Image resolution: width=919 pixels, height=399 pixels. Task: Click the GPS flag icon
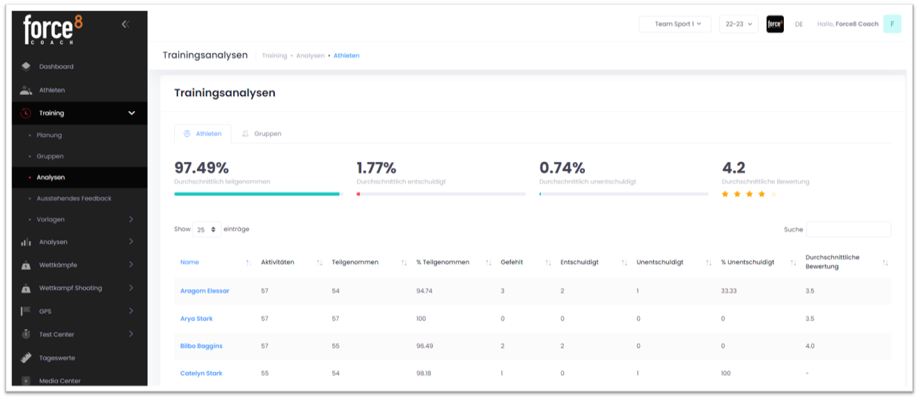point(26,311)
